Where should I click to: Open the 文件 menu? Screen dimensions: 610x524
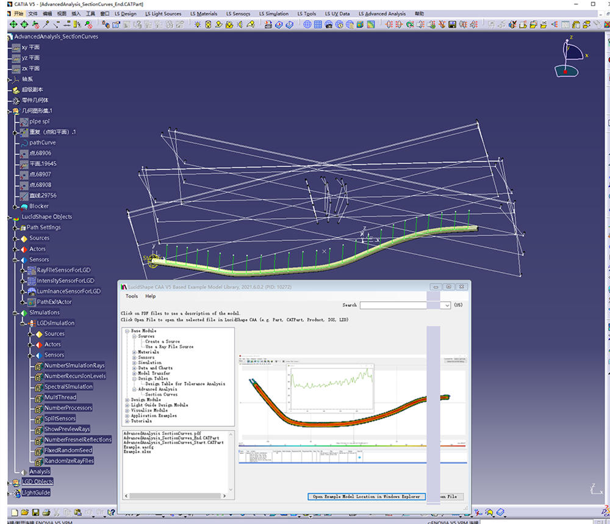33,13
